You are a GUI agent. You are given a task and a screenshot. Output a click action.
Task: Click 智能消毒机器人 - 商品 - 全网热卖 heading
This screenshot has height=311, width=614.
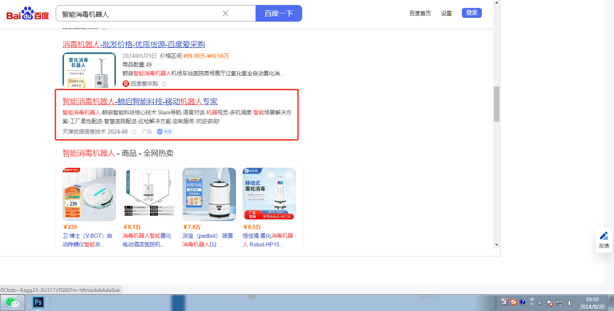point(118,153)
